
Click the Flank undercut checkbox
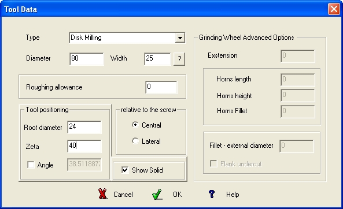click(213, 163)
